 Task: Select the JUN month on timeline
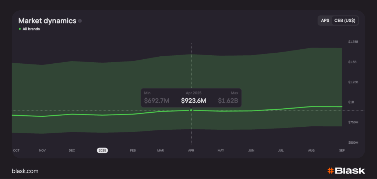[x=251, y=150]
